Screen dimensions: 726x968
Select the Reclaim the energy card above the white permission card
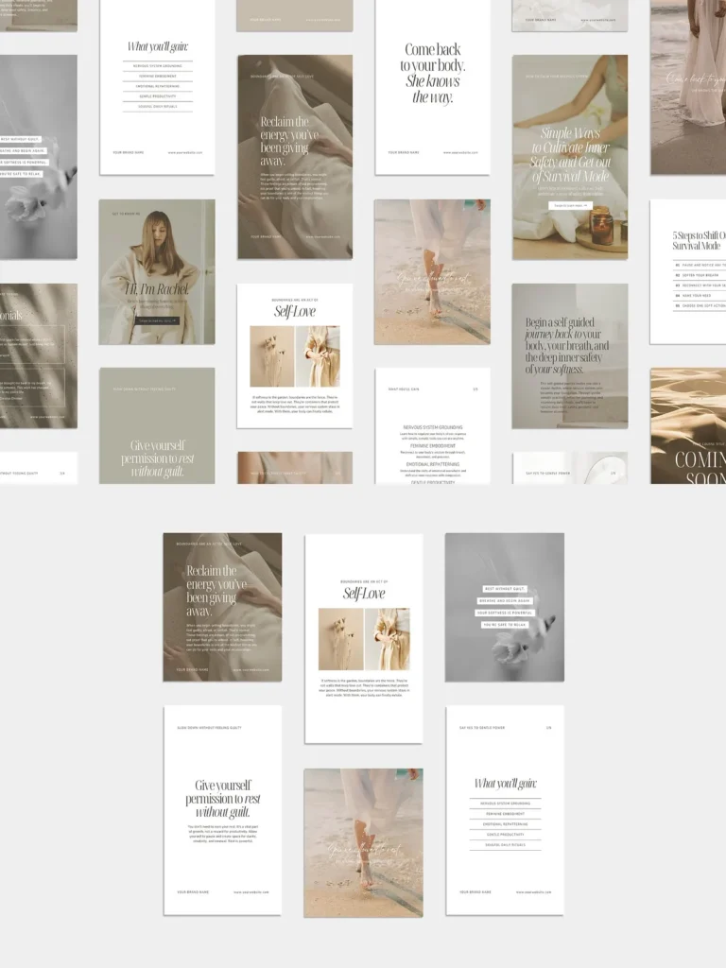[x=222, y=608]
